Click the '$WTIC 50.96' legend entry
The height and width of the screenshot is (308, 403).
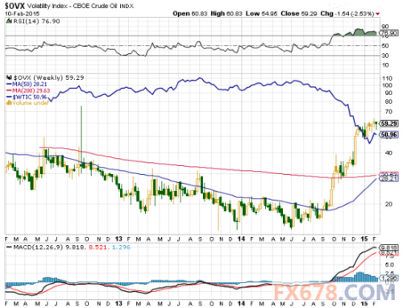coord(27,97)
